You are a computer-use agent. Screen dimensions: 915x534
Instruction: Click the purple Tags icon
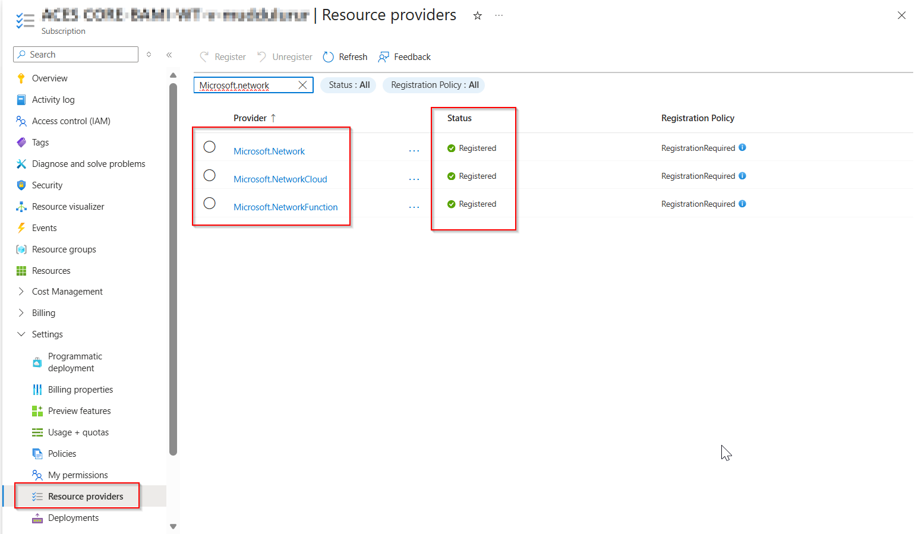click(21, 143)
